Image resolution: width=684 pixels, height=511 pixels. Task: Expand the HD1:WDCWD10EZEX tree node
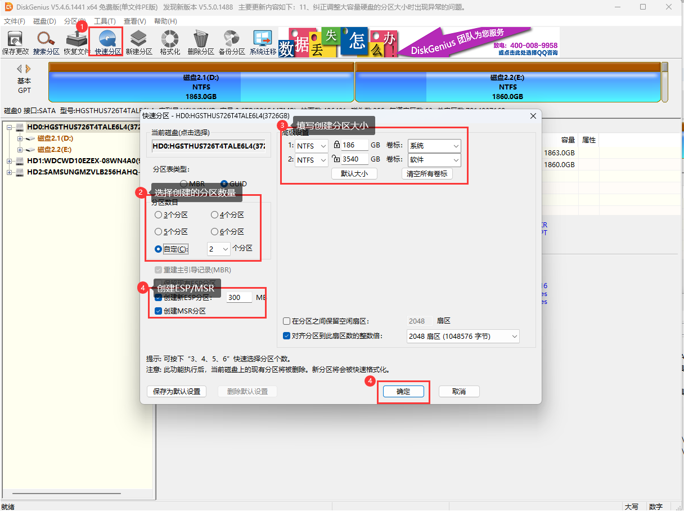pos(10,161)
